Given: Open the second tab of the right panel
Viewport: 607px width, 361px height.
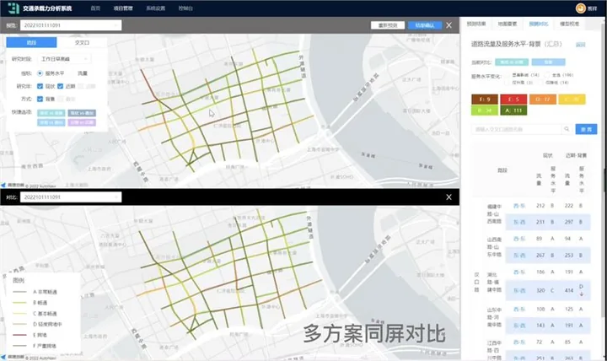Looking at the screenshot, I should click(508, 24).
